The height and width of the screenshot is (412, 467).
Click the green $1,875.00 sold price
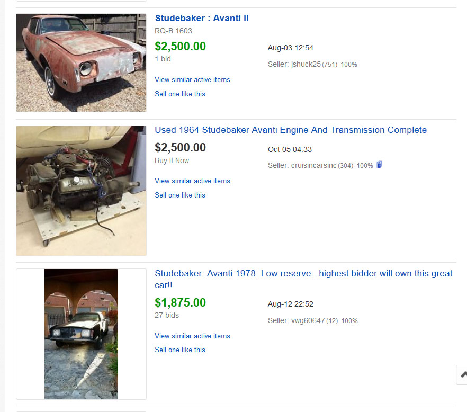[x=180, y=303]
